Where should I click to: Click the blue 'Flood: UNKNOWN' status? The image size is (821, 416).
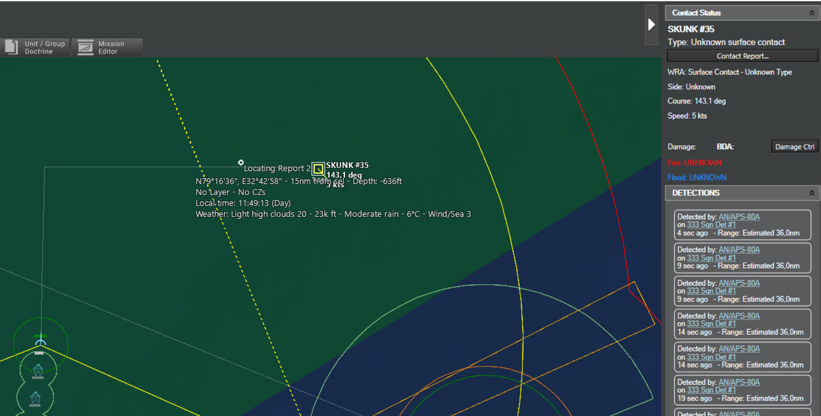pyautogui.click(x=697, y=178)
